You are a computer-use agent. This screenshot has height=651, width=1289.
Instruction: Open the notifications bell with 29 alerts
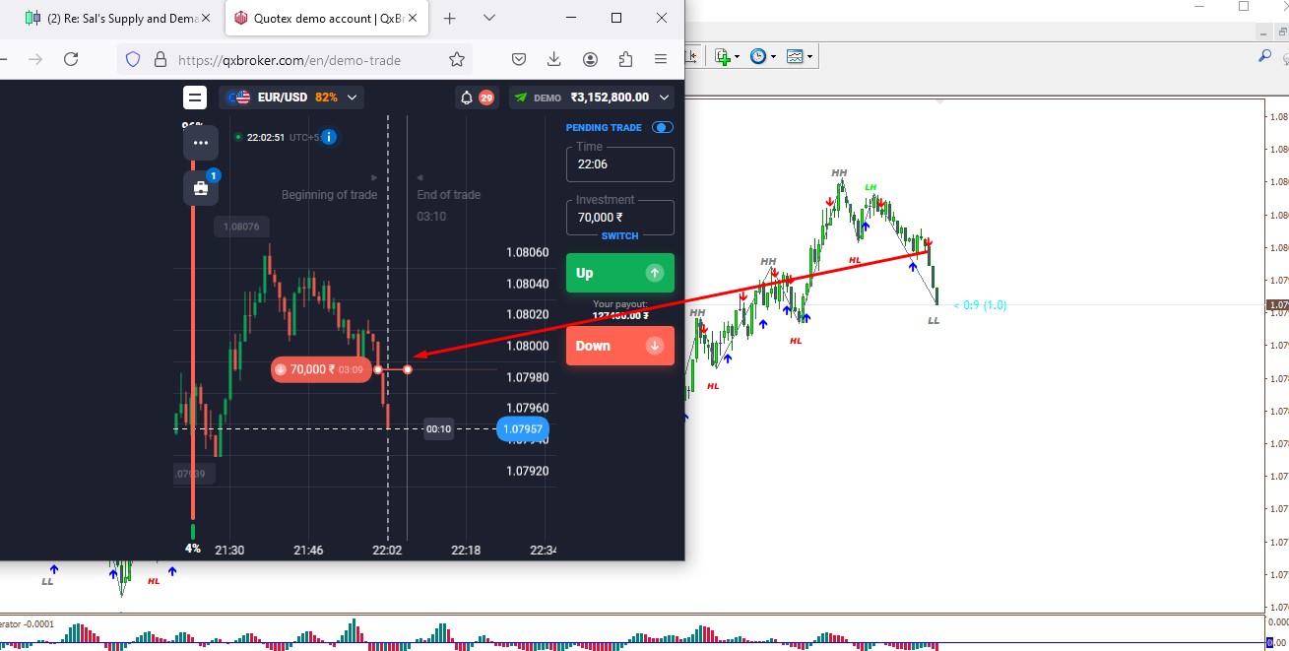pyautogui.click(x=466, y=98)
